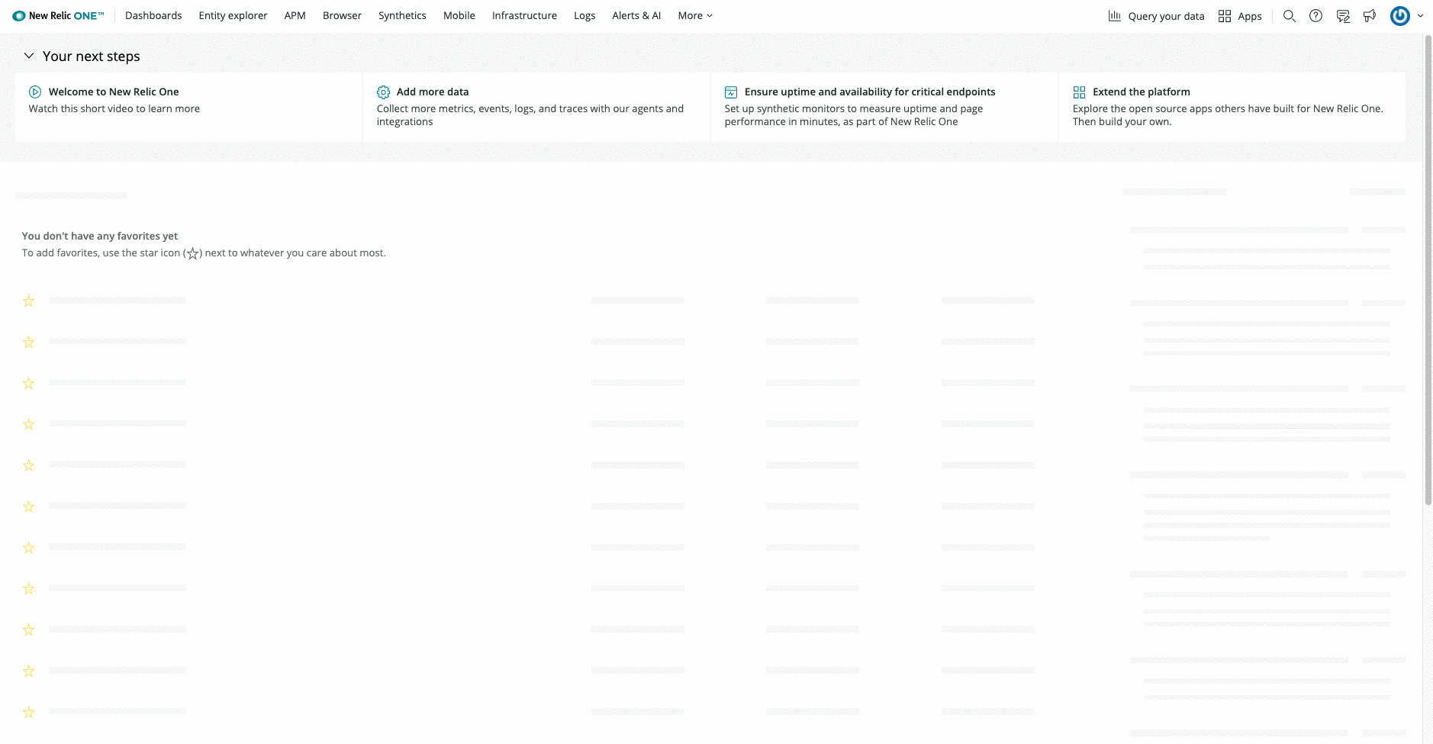Open the circular user account avatar icon
This screenshot has width=1433, height=744.
(x=1399, y=15)
